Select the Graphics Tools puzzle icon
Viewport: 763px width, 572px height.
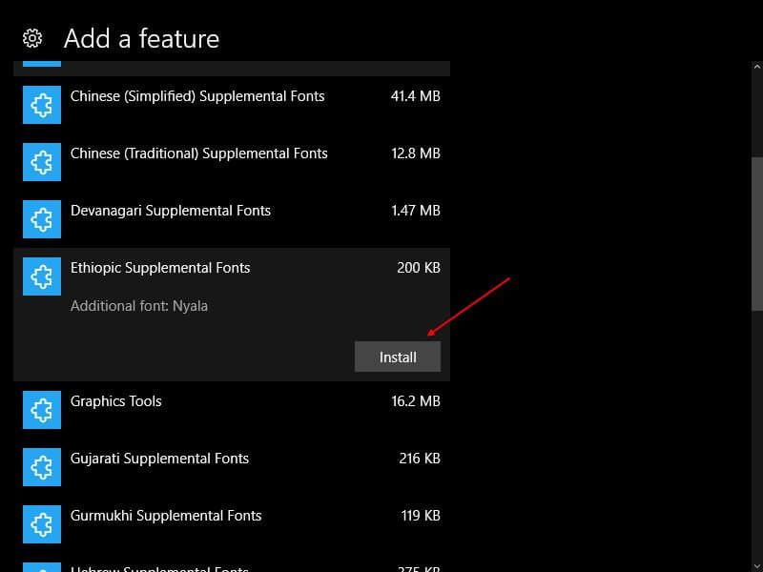42,410
